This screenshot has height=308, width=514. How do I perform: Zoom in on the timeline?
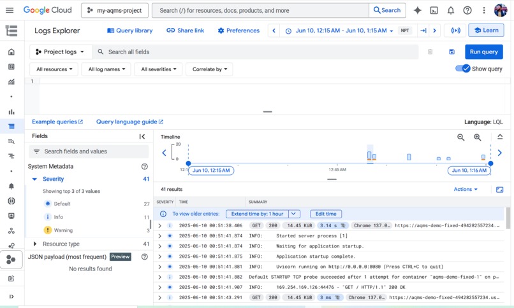point(478,137)
